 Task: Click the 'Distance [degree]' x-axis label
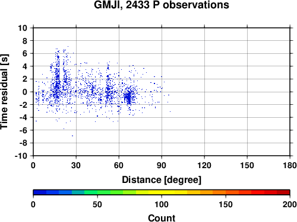(x=162, y=180)
